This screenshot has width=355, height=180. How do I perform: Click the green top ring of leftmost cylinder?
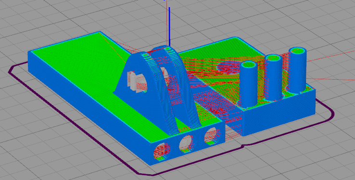pos(249,65)
